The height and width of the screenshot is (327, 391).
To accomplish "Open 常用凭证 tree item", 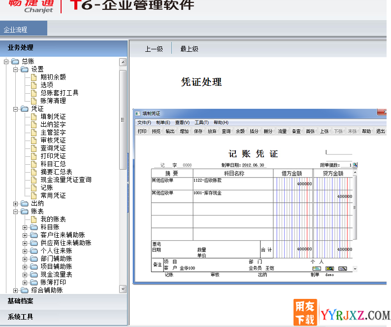I will (53, 196).
